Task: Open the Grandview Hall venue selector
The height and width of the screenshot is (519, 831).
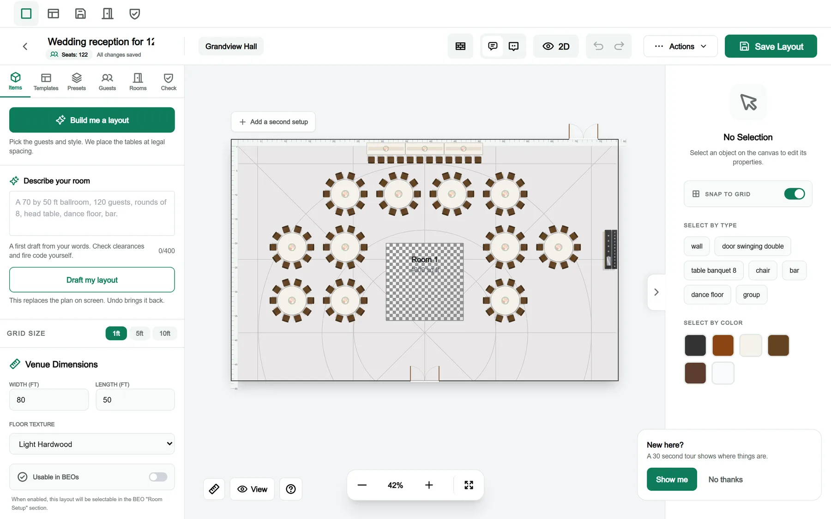Action: coord(231,46)
